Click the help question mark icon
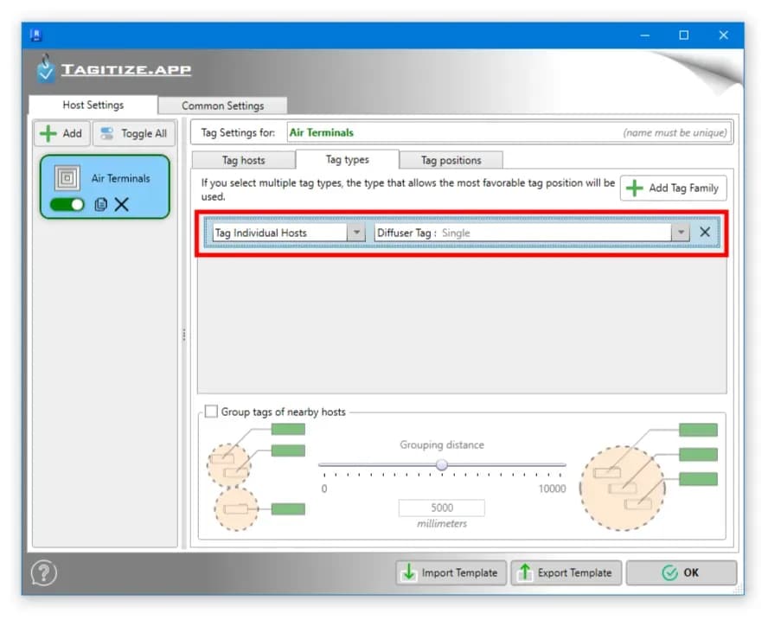This screenshot has width=768, height=620. point(43,572)
